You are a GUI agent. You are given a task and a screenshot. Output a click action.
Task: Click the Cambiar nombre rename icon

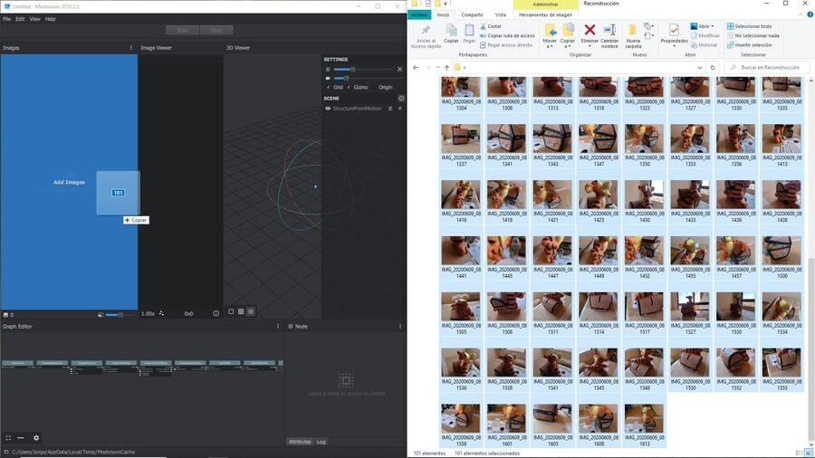coord(609,31)
